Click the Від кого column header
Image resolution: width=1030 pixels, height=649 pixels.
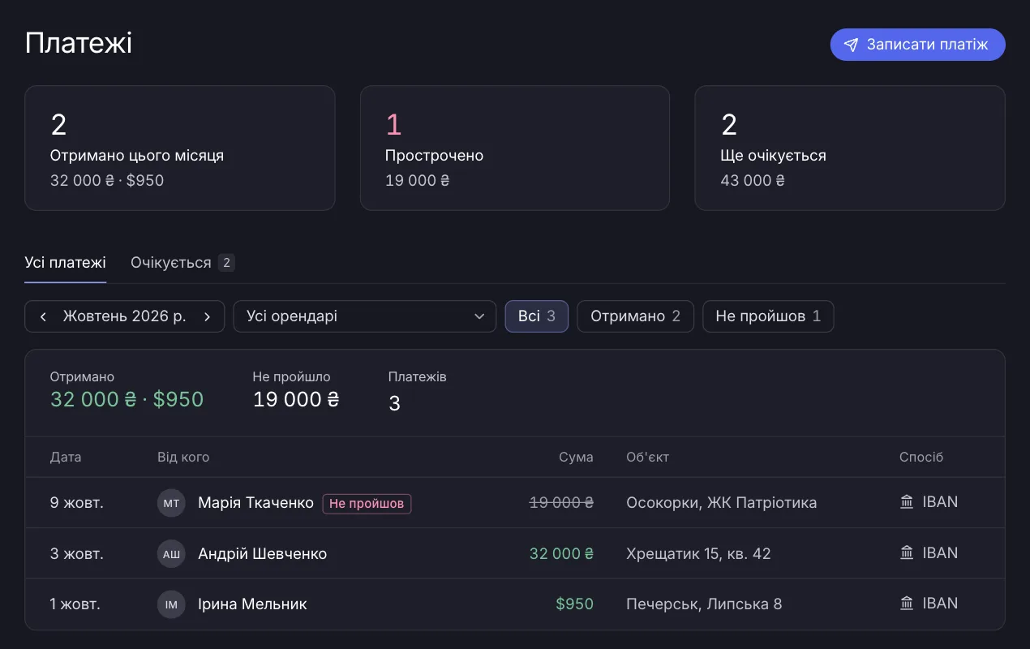point(183,458)
